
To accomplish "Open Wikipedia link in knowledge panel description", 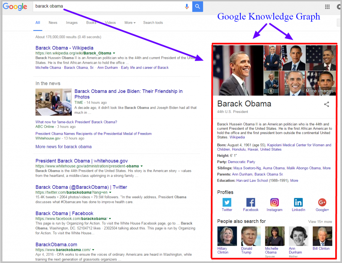I will point(237,137).
